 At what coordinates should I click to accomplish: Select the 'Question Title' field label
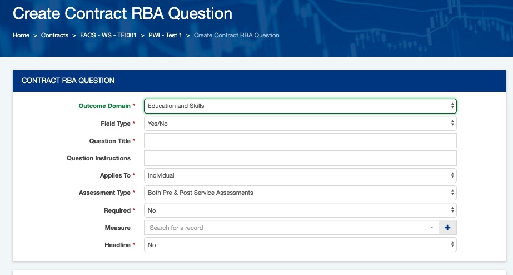(110, 141)
